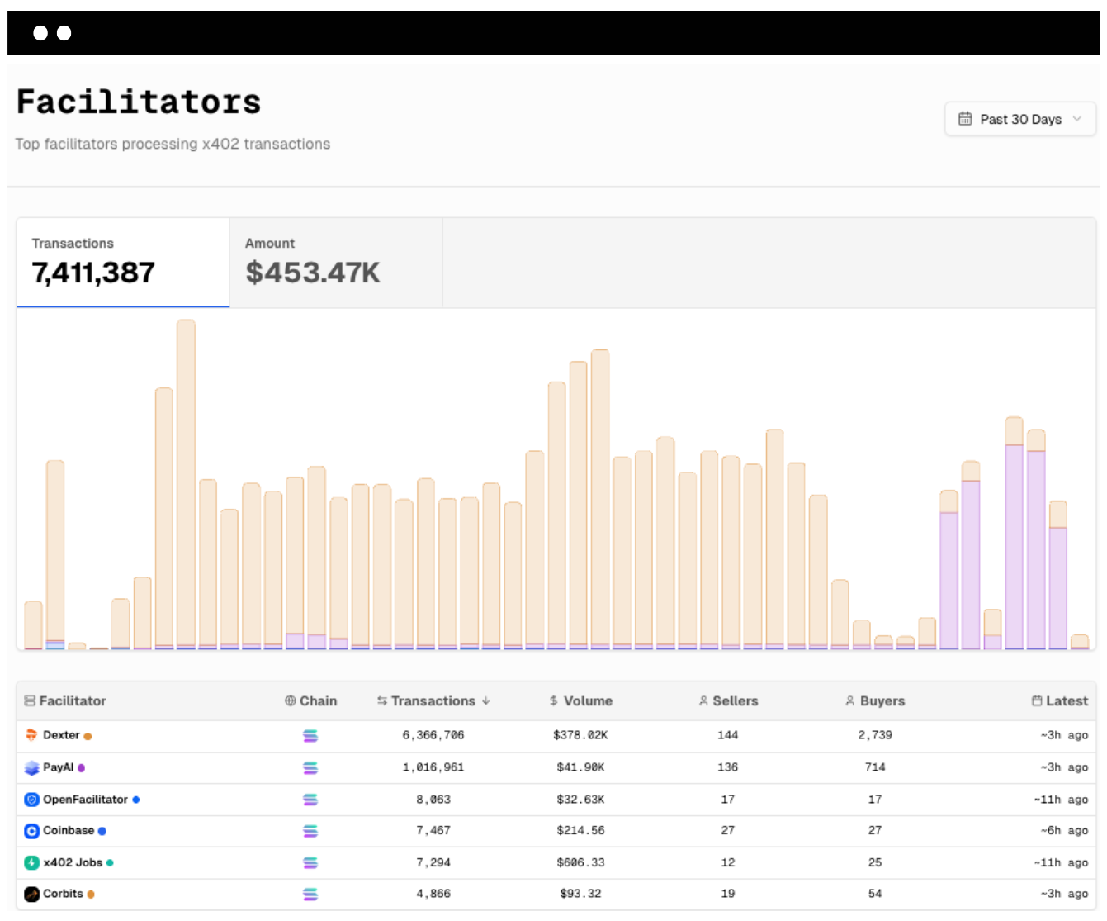The image size is (1107, 921).
Task: Click the Coinbase volume $214.56
Action: [581, 831]
